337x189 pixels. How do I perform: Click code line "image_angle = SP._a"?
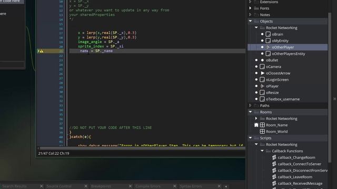(x=98, y=42)
